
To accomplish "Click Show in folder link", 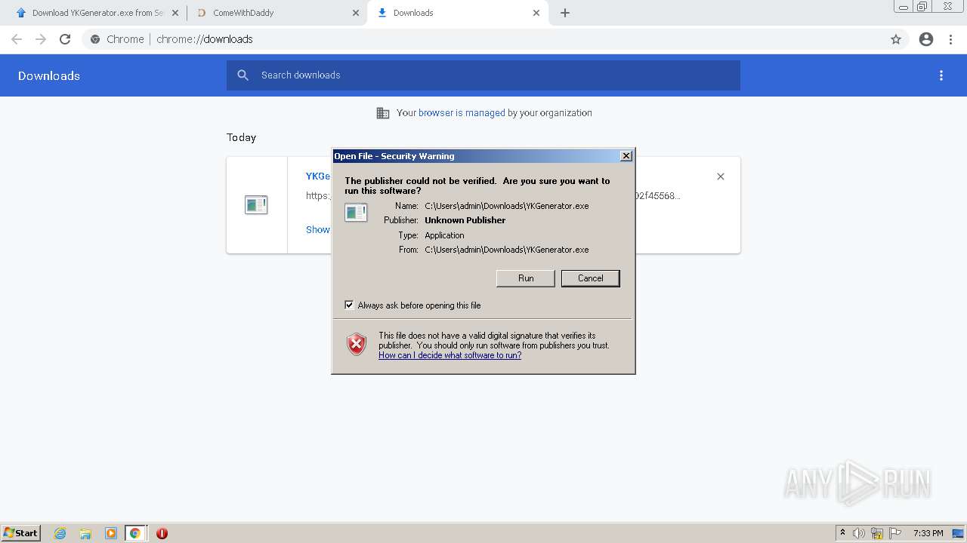I will (318, 229).
